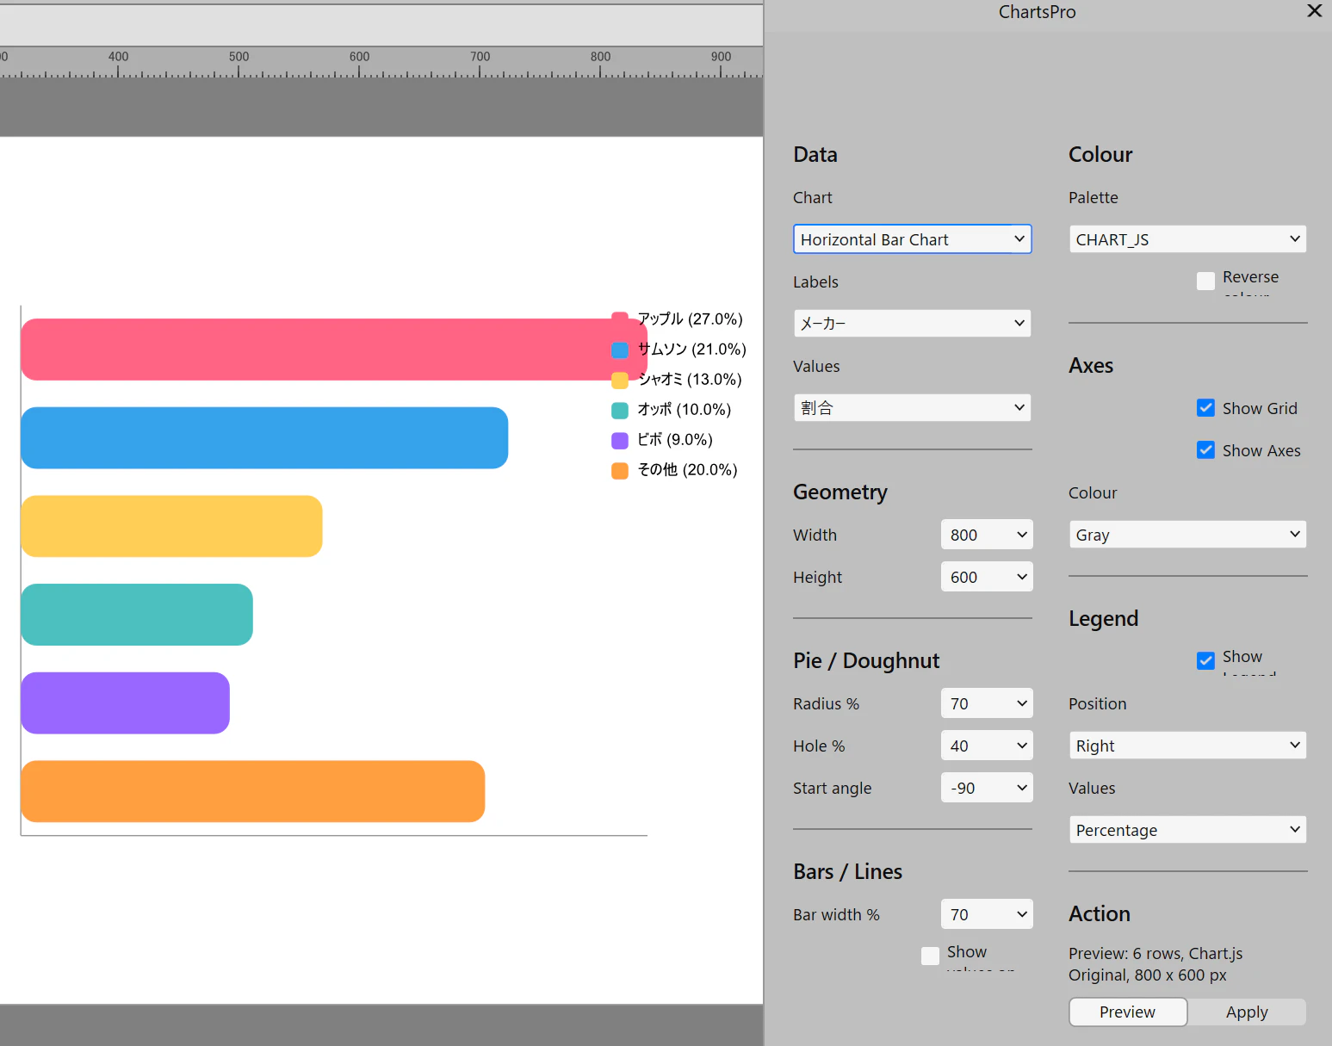
Task: Open the Width dropdown set to 800
Action: tap(987, 535)
